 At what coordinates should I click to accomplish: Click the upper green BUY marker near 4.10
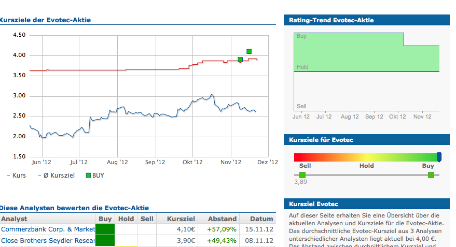click(249, 51)
